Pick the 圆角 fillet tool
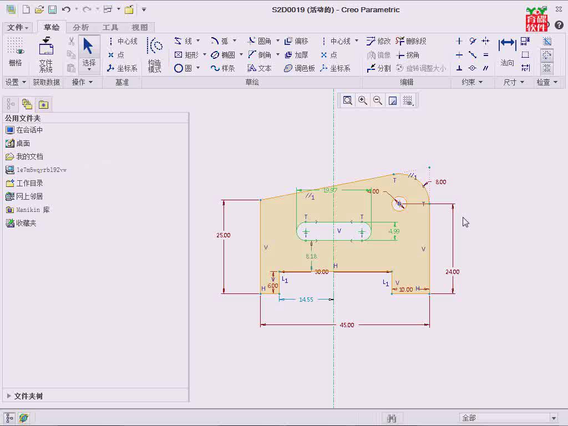 pyautogui.click(x=260, y=41)
